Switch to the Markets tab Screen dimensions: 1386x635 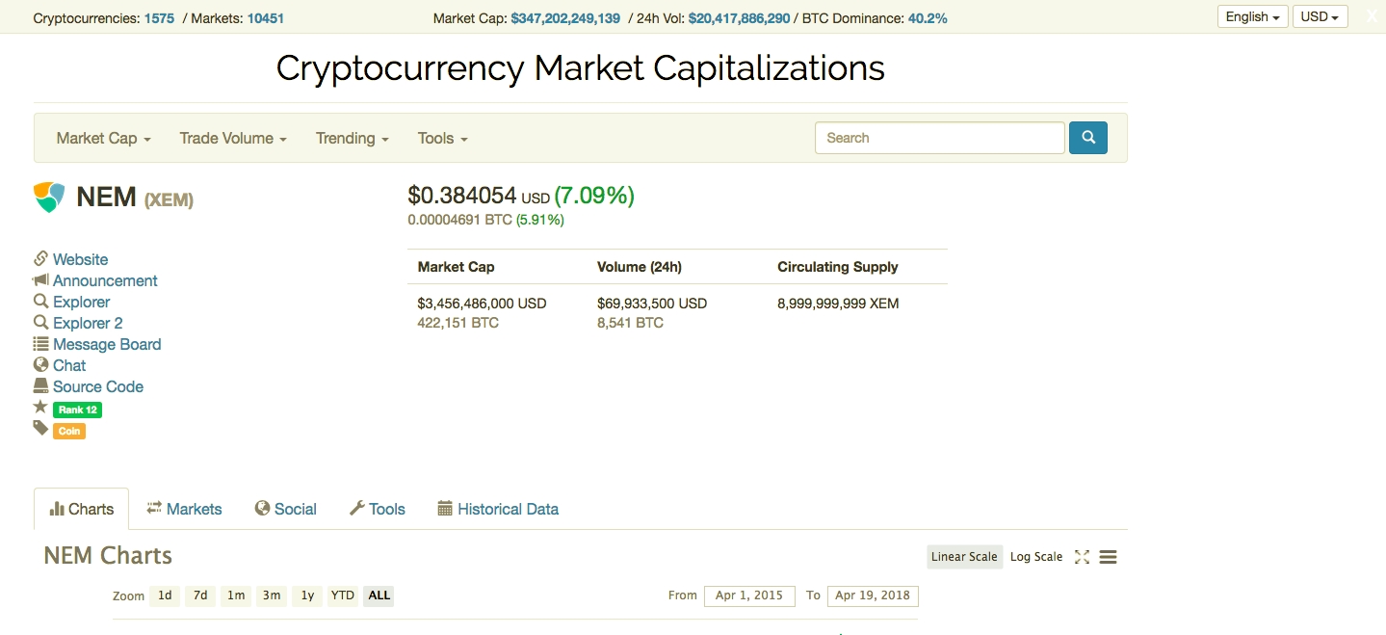pyautogui.click(x=184, y=509)
